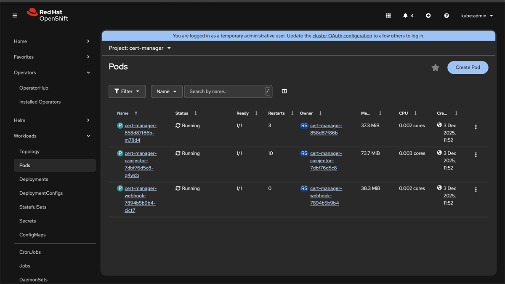Open Installed Operators in sidebar
505x284 pixels.
(x=40, y=102)
